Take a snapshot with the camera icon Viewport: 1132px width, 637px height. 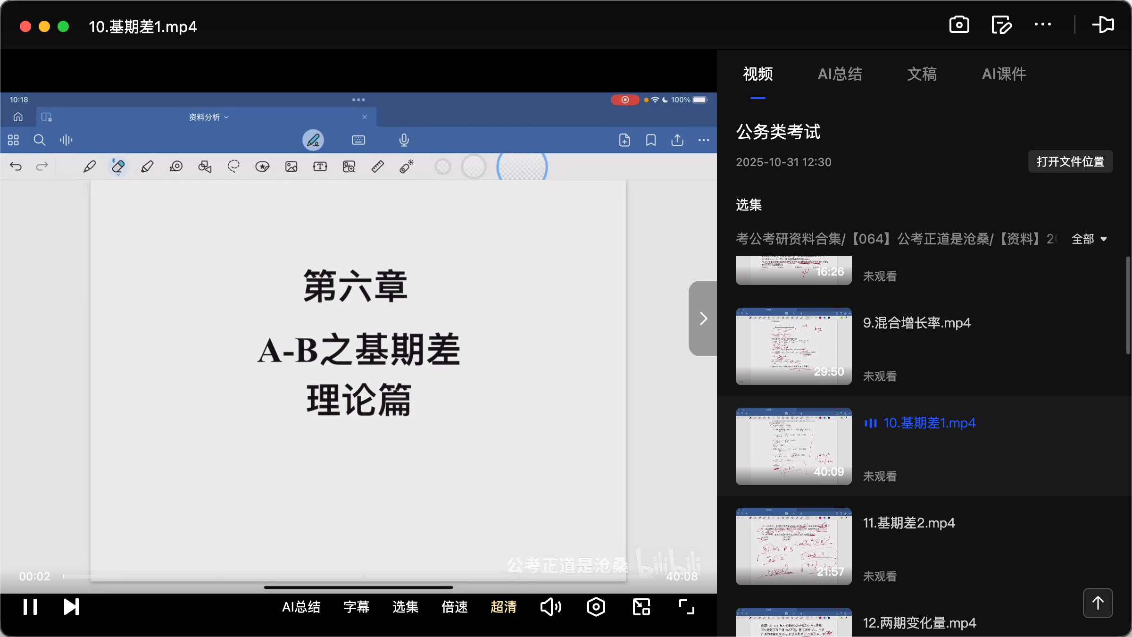pos(959,25)
